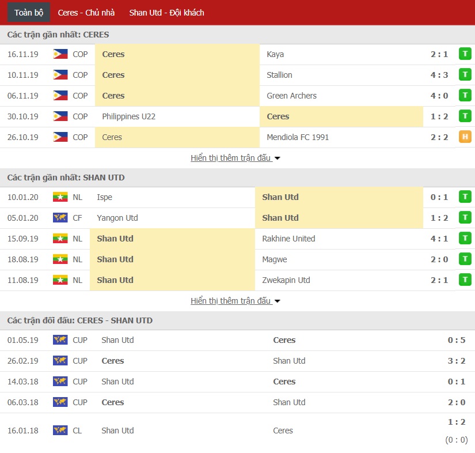
Task: Click Philippines flag in 06.11.19 Green Archers row
Action: [x=60, y=96]
